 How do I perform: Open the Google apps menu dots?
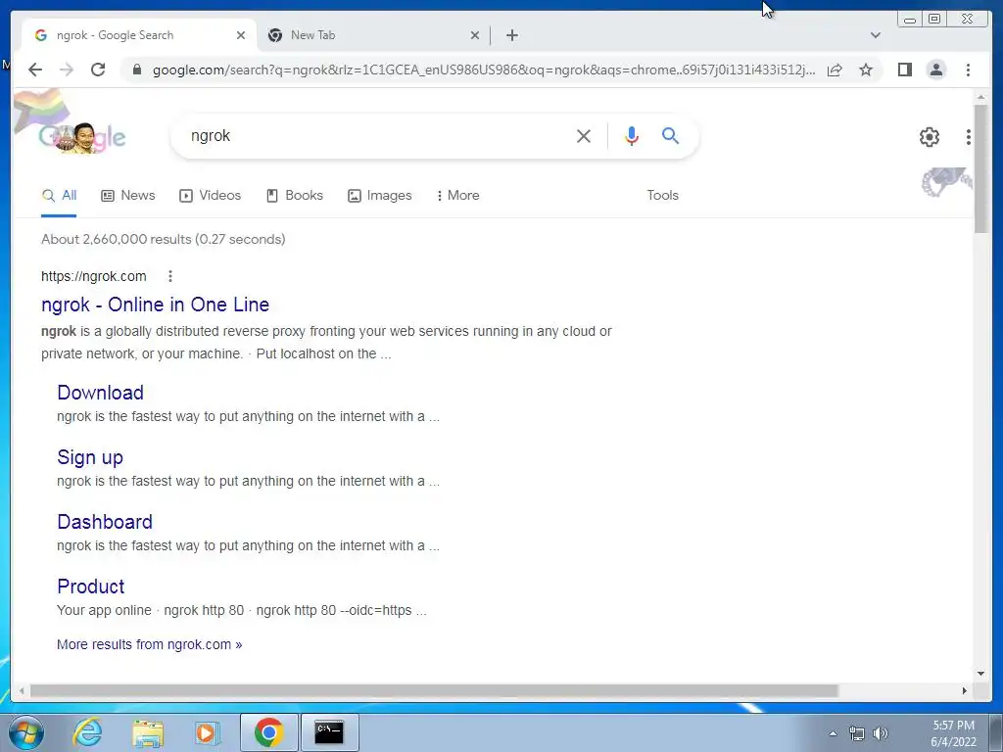tap(969, 136)
